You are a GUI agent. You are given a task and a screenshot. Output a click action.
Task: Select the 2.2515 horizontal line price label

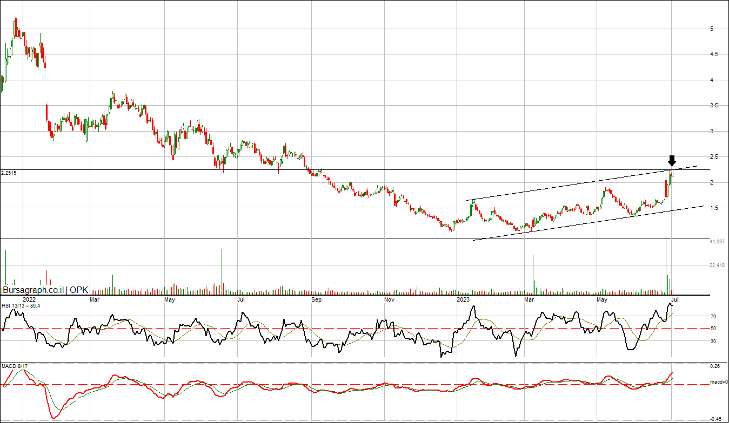9,173
